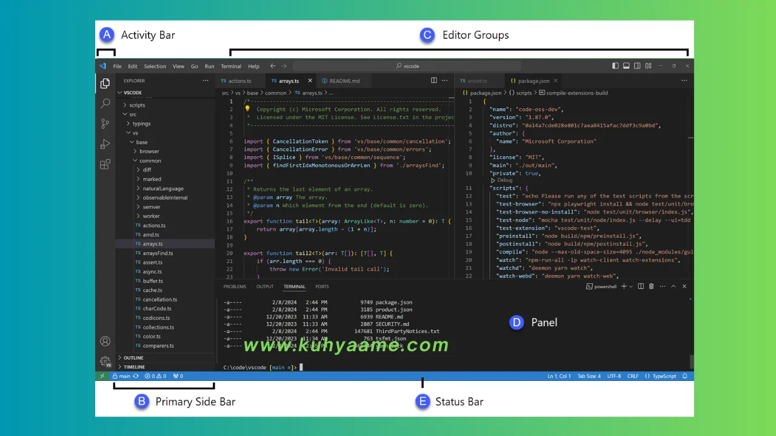Open the Terminal menu
This screenshot has height=436, width=776.
tap(231, 66)
